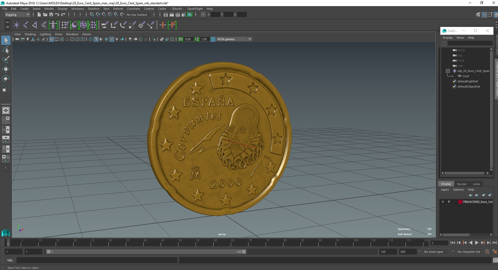Open the Deform menu

(x=118, y=9)
